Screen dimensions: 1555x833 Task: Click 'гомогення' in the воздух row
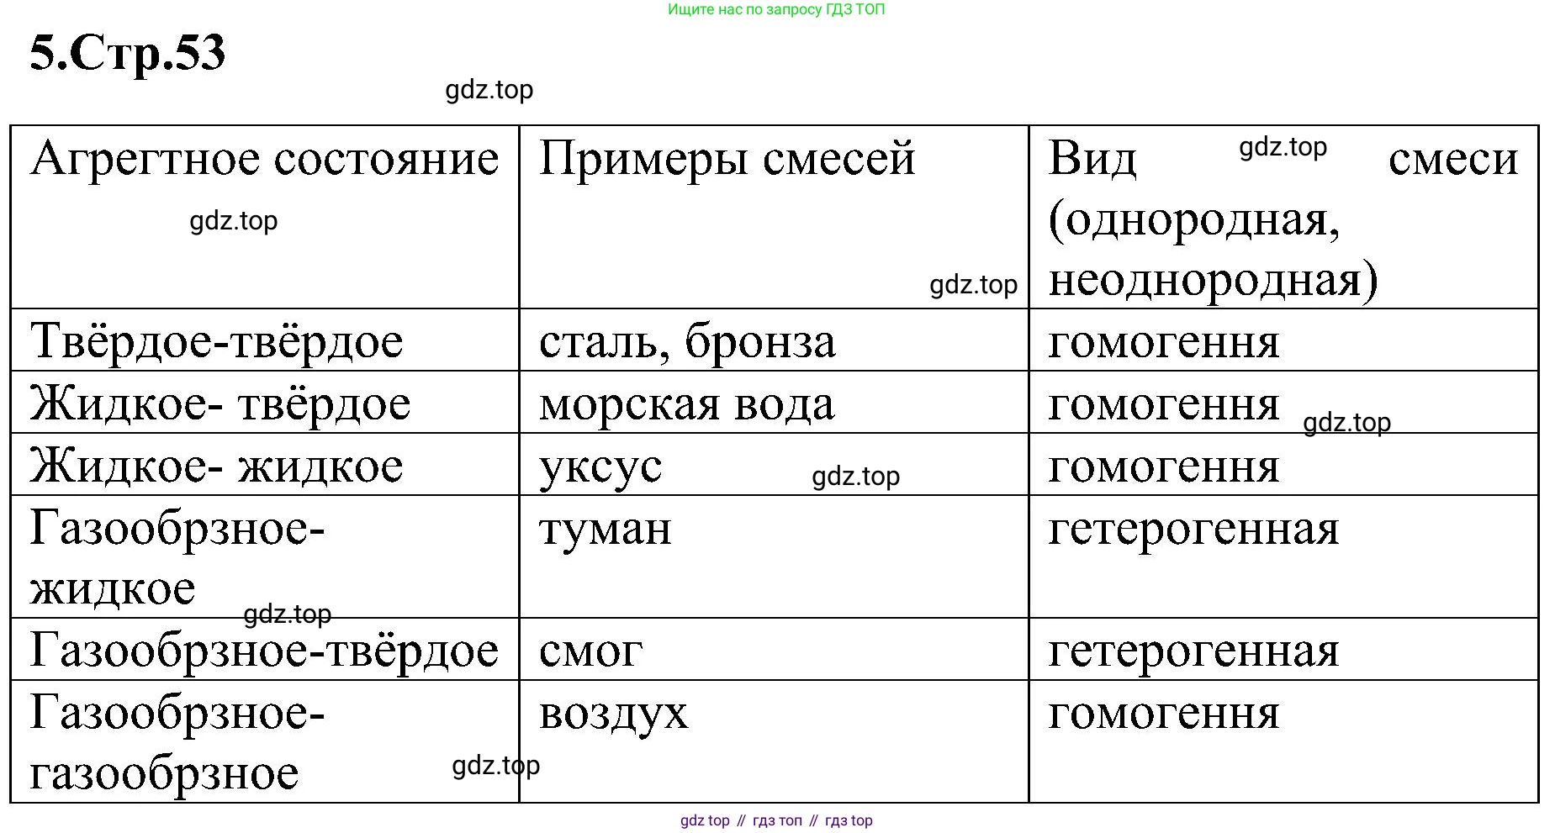[1163, 713]
